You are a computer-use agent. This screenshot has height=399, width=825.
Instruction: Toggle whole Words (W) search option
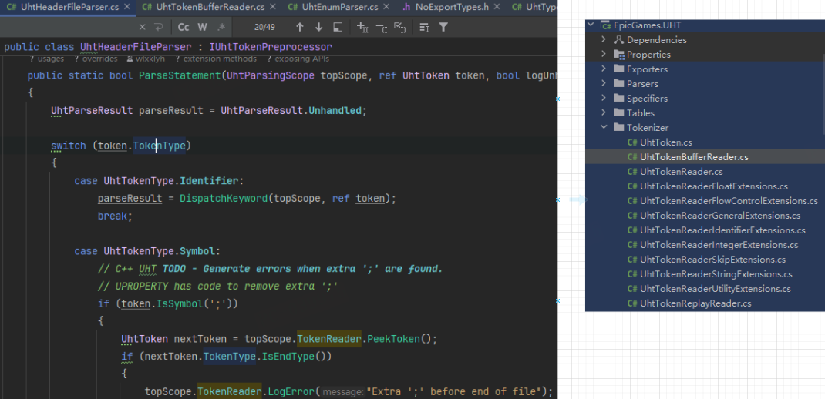click(203, 27)
